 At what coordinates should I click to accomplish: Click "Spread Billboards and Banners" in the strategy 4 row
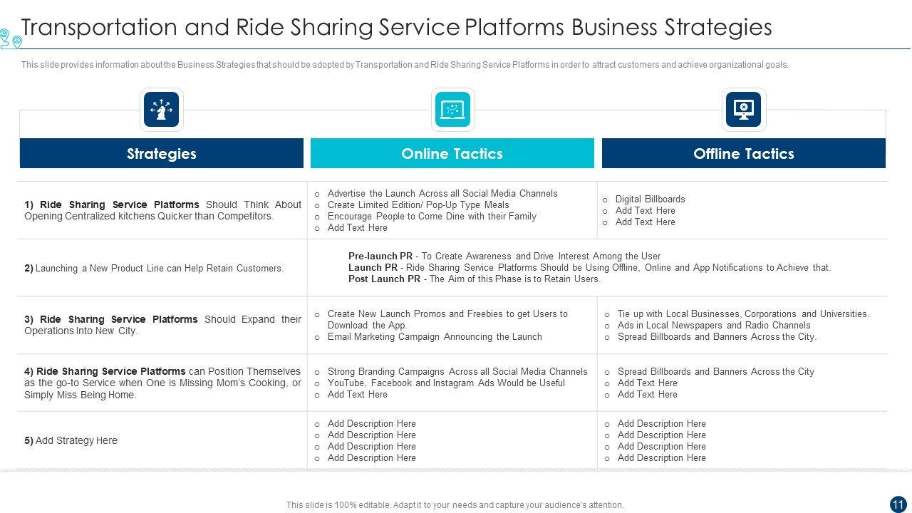tap(715, 372)
